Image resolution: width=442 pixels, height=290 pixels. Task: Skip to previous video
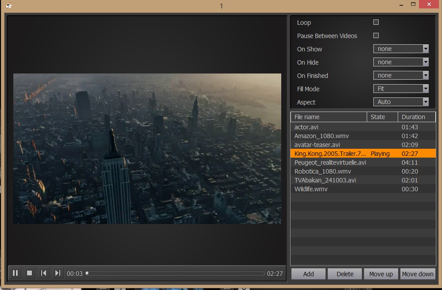point(43,273)
